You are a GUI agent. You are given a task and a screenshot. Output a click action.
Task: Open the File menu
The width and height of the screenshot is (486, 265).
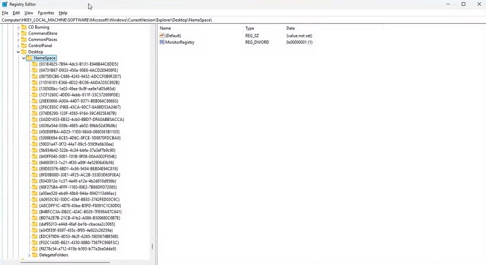(5, 13)
